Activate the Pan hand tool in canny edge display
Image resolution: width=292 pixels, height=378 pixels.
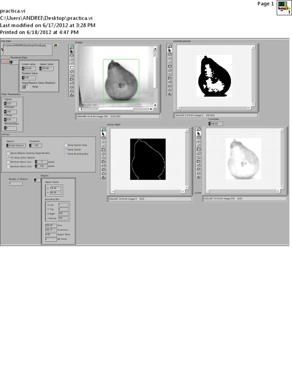click(x=103, y=138)
